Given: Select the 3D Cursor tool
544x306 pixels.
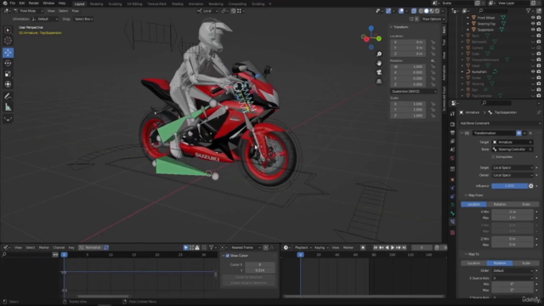Looking at the screenshot, I should point(8,41).
